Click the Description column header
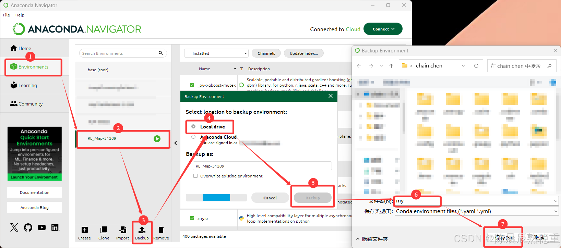Screen dimensions: 561x248 pyautogui.click(x=259, y=69)
